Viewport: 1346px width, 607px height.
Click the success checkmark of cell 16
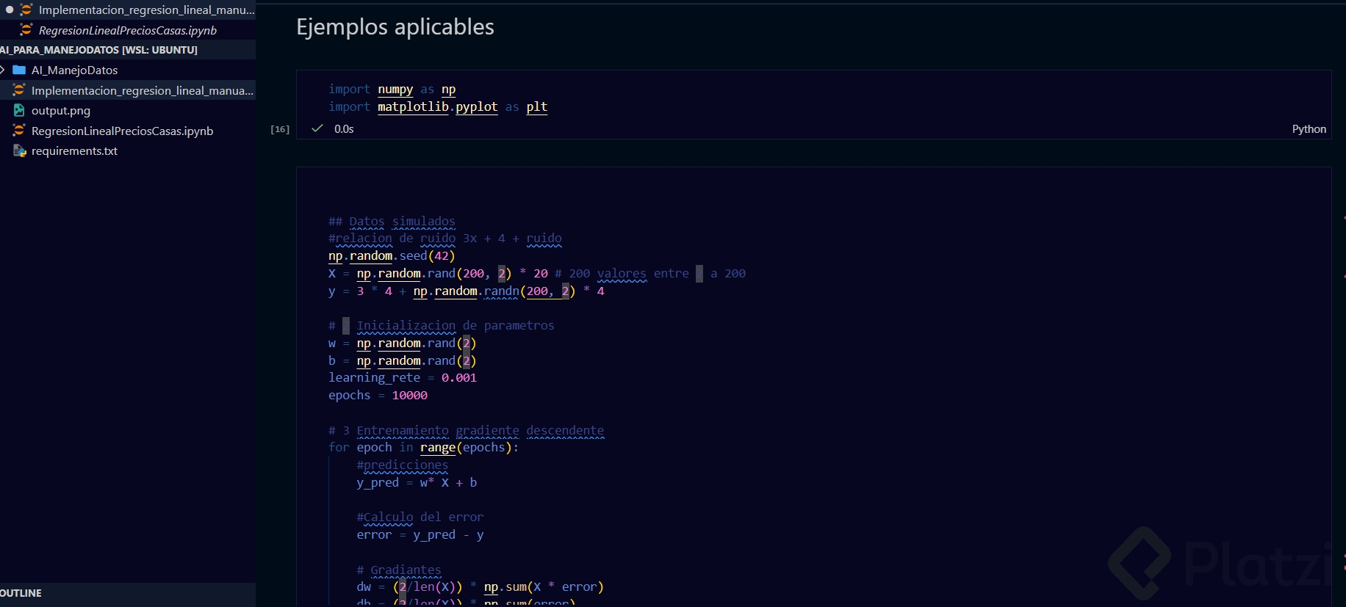[x=317, y=128]
